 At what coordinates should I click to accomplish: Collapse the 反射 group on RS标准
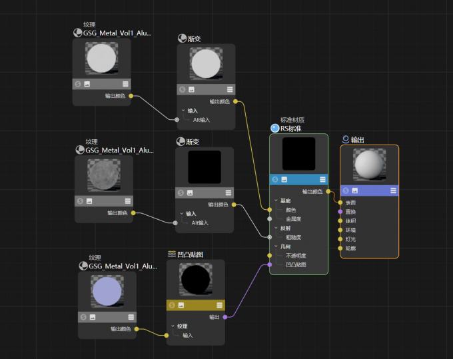click(x=276, y=228)
